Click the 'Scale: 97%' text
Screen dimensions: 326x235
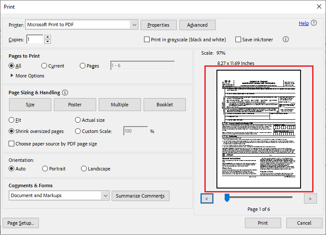pos(213,53)
